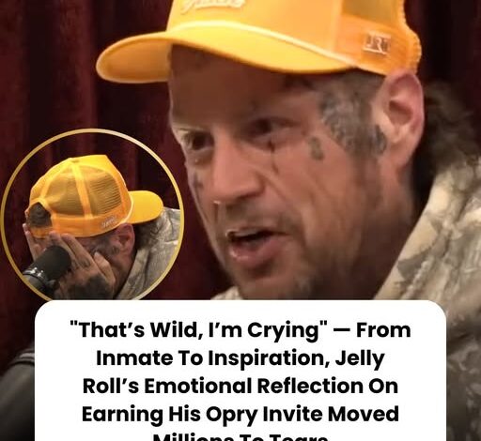Open the circular inset photo thumbnail
Viewport: 481px width, 441px height.
click(x=93, y=216)
